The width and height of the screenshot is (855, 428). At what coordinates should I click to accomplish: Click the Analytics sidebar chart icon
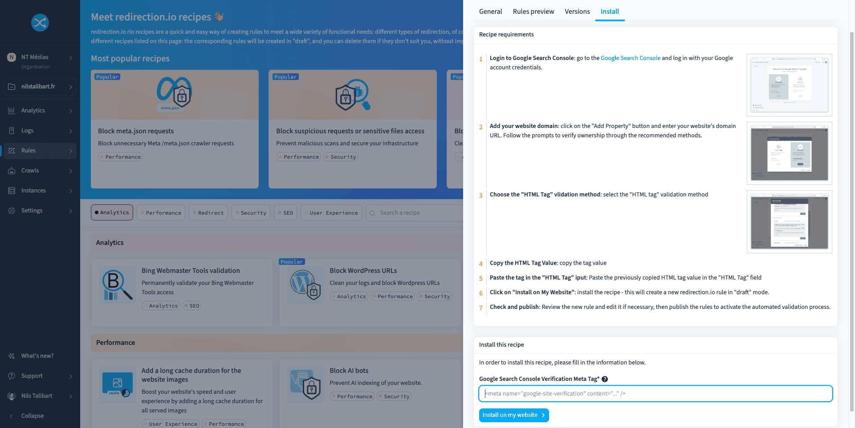[x=12, y=111]
